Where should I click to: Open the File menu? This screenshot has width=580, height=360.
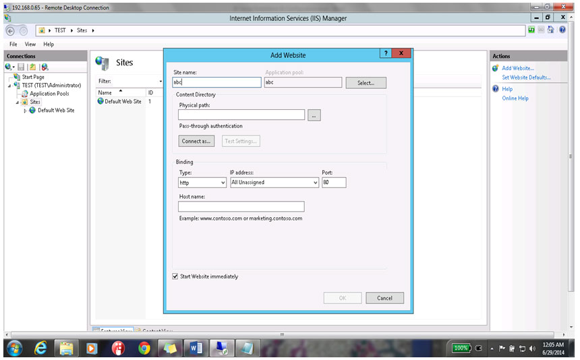(13, 44)
